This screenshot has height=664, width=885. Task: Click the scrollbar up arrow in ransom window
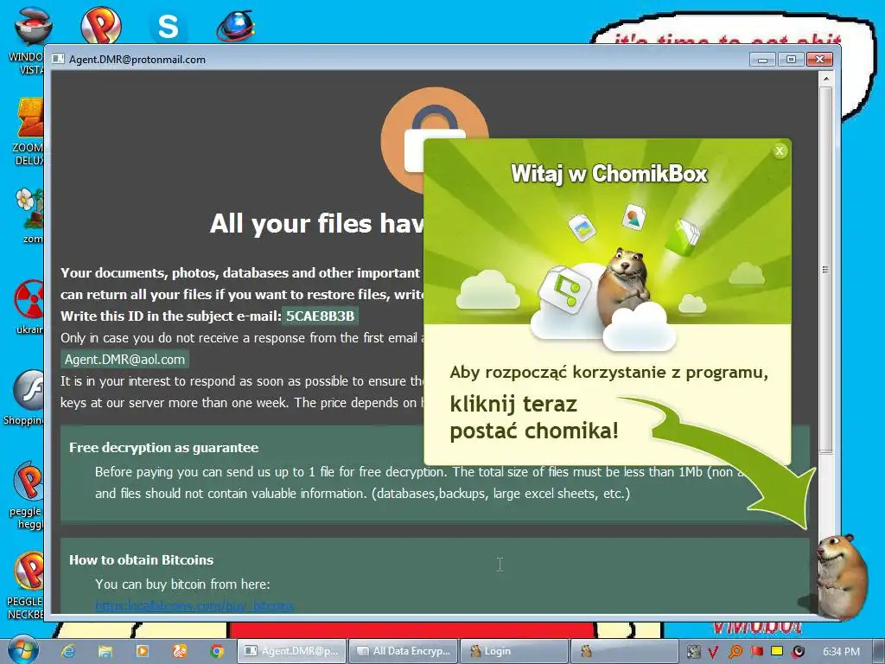[825, 79]
